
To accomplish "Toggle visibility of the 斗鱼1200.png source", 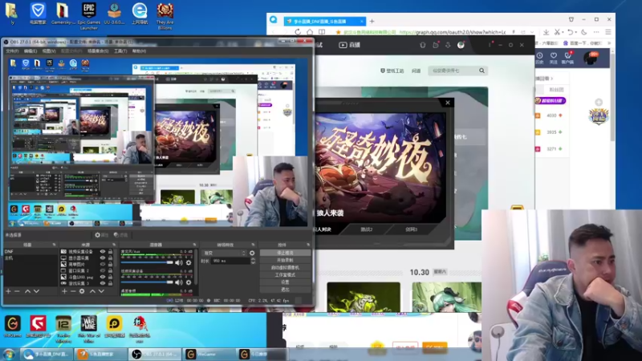I will [103, 277].
